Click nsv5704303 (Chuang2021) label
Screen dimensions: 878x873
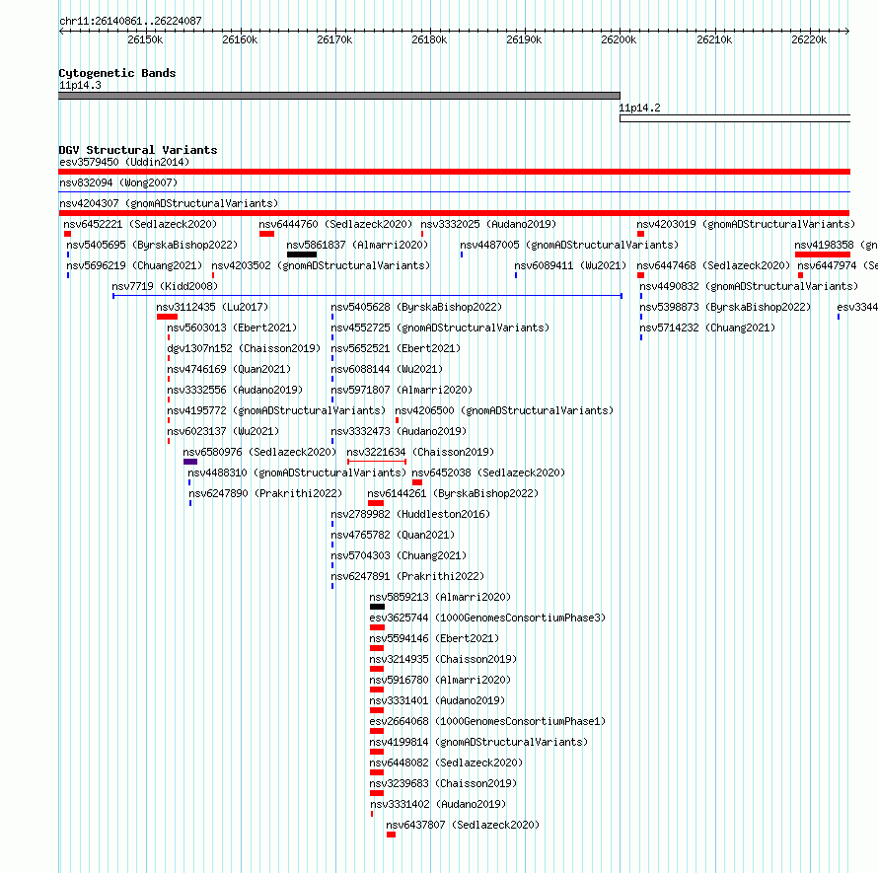(399, 555)
